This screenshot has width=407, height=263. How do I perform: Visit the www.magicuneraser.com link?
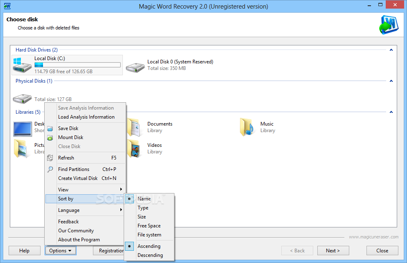click(x=373, y=237)
